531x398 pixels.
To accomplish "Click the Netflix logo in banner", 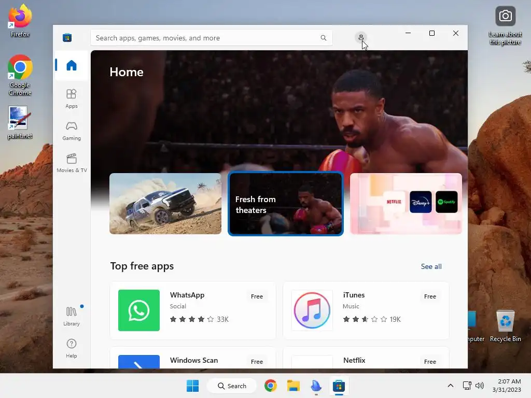I will point(394,202).
